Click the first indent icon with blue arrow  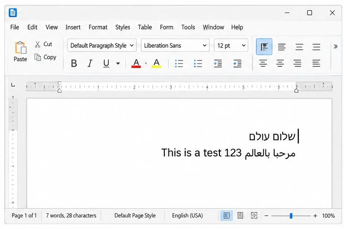point(218,64)
